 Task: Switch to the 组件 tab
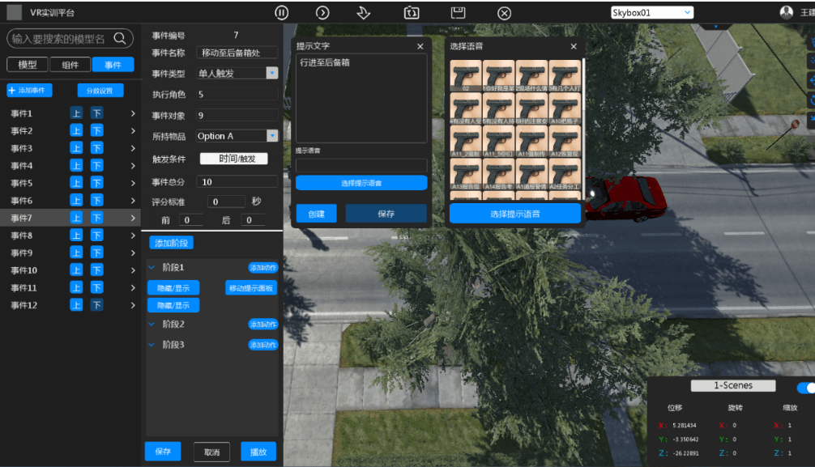click(70, 65)
